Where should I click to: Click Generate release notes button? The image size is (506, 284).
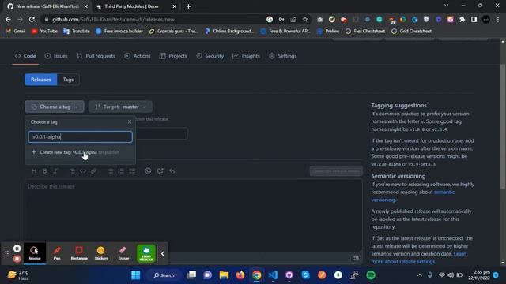[x=336, y=171]
